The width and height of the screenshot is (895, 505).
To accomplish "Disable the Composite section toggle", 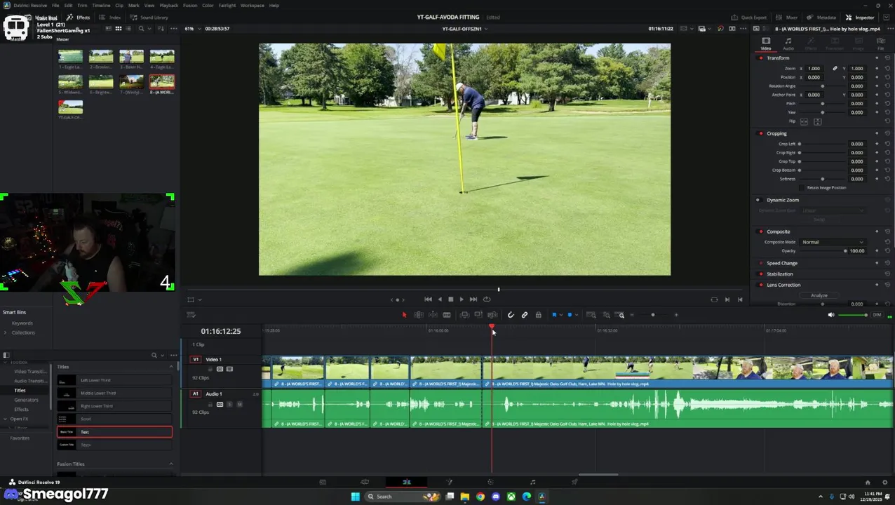I will pos(761,231).
